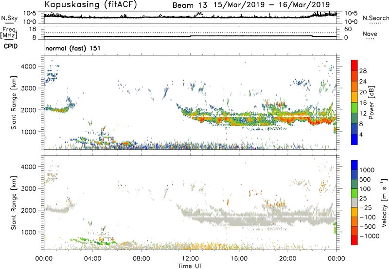The image size is (389, 269).
Task: Click the Velocity color bar tick "-100"
Action: tap(368, 217)
